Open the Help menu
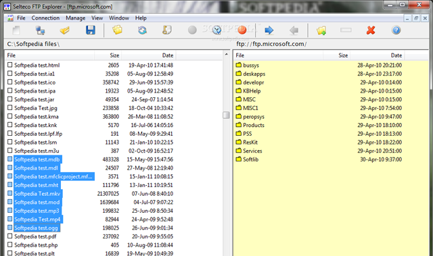This screenshot has width=433, height=256. (x=141, y=18)
